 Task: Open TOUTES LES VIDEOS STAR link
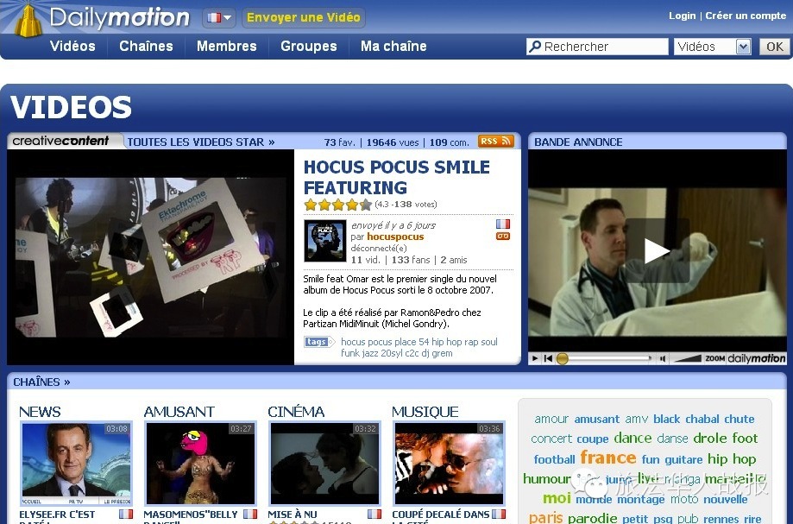[201, 142]
